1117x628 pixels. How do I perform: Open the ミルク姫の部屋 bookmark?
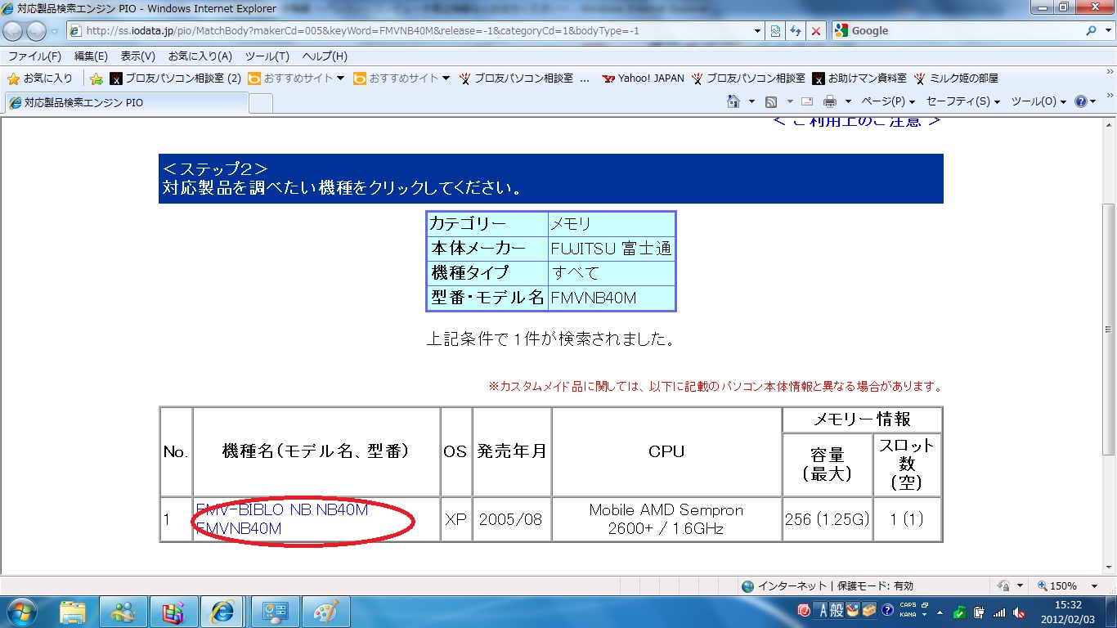[x=956, y=78]
